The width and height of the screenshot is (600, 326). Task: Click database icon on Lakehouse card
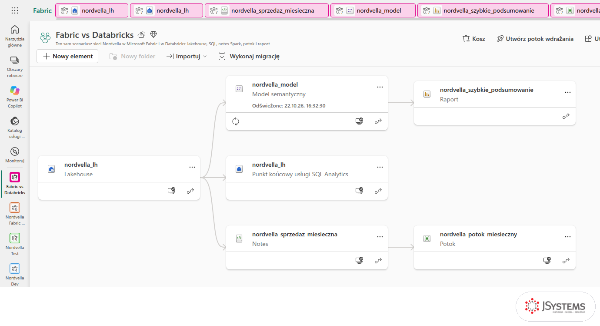pos(171,191)
